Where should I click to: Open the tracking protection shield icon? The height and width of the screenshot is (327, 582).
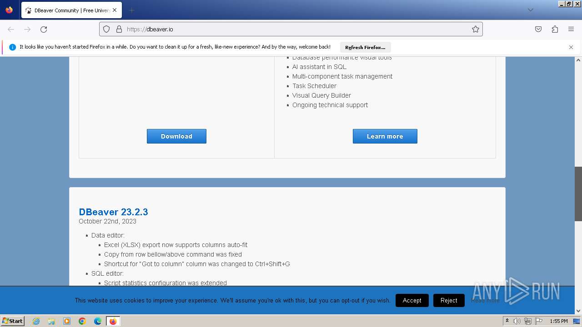point(106,29)
